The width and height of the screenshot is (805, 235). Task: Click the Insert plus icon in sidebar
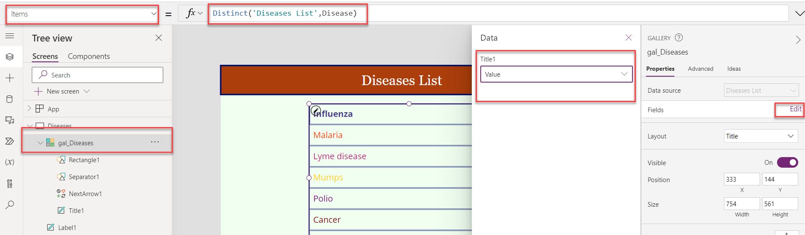point(10,78)
